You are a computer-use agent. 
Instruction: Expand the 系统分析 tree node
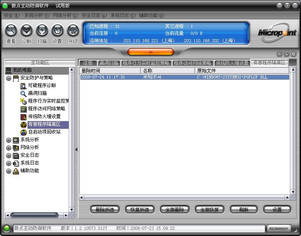tap(9, 140)
